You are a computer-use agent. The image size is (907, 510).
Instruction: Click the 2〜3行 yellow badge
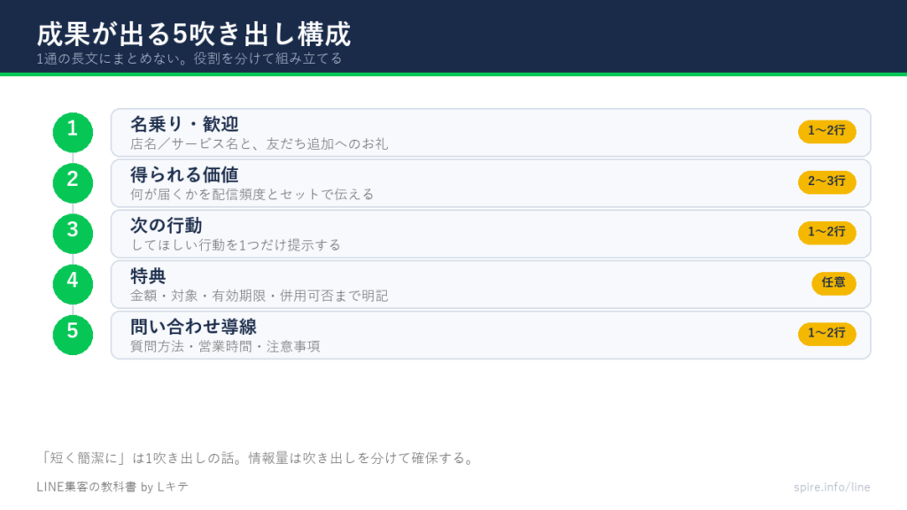click(826, 182)
